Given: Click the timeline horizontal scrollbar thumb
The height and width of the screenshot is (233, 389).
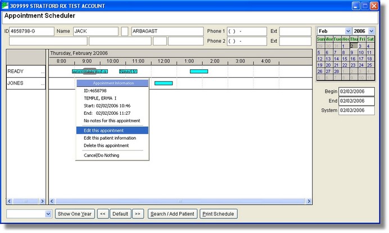Looking at the screenshot, I should tap(180, 201).
